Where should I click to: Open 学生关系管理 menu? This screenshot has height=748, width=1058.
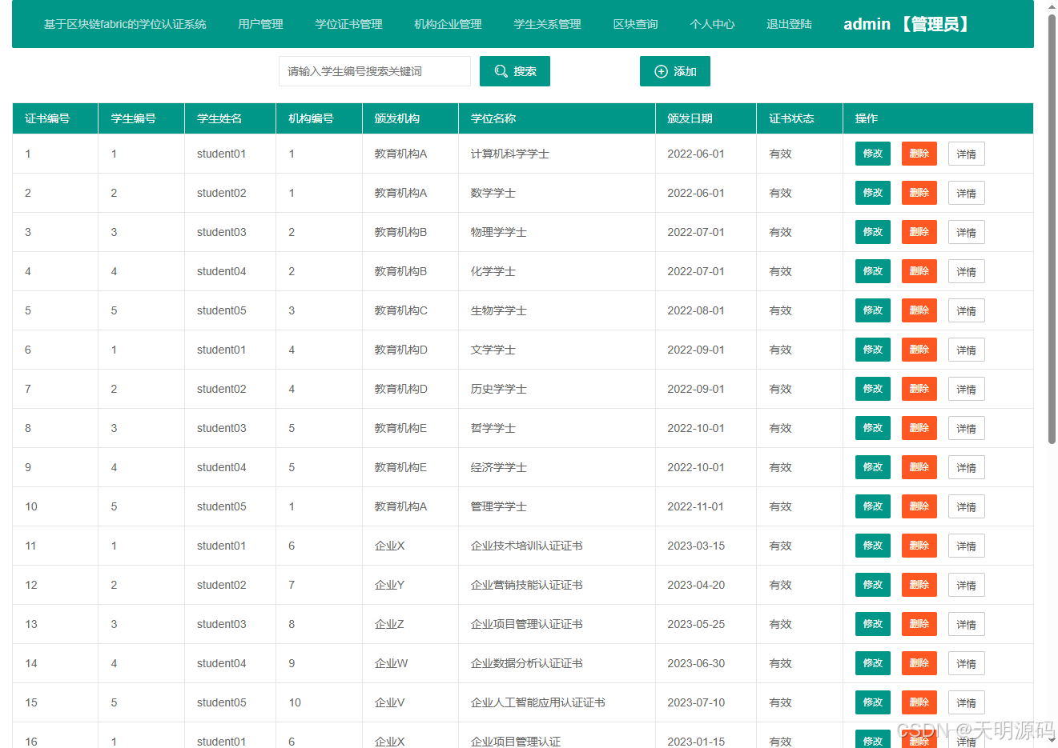point(547,24)
